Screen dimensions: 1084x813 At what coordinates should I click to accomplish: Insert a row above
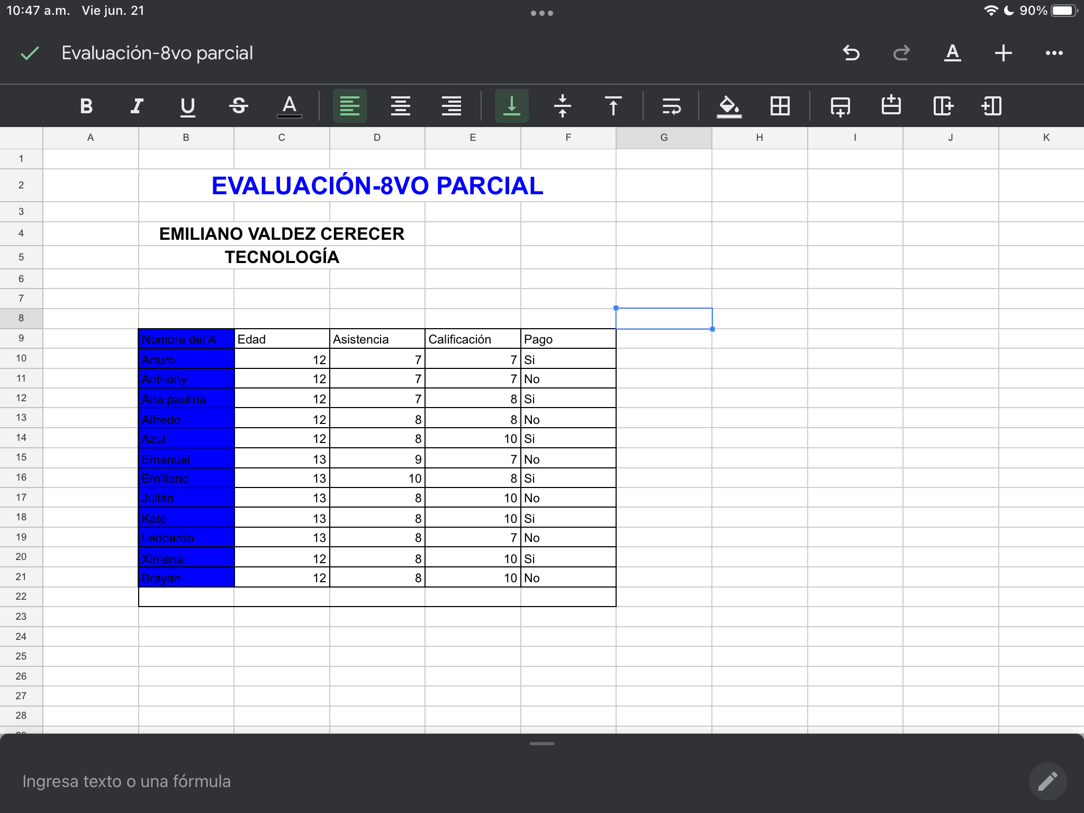coord(891,106)
